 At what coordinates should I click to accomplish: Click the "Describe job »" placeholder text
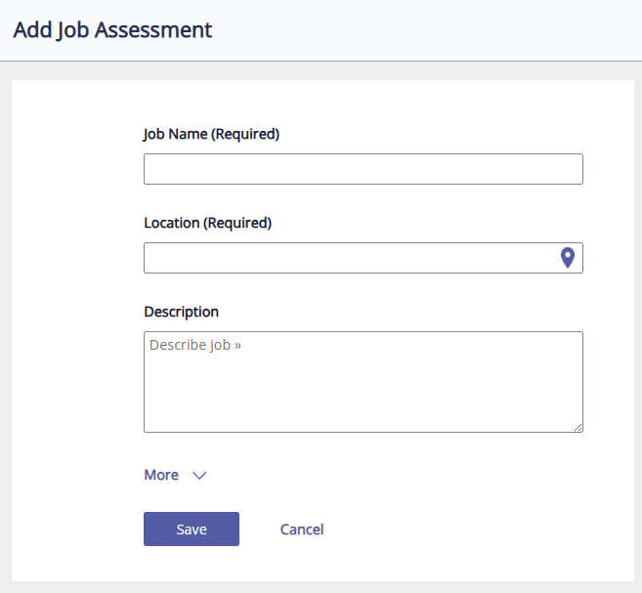(x=195, y=345)
